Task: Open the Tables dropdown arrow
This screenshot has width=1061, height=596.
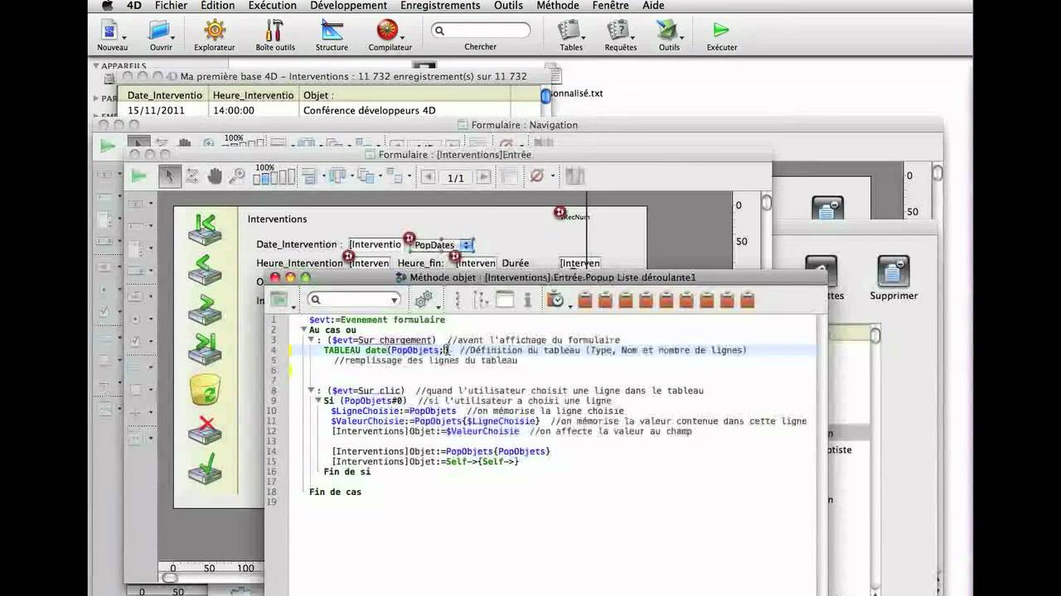Action: (x=584, y=37)
